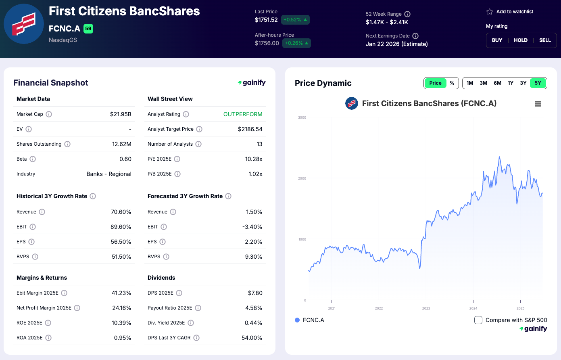This screenshot has width=561, height=360.
Task: Switch to the 6M timeframe
Action: pos(497,83)
